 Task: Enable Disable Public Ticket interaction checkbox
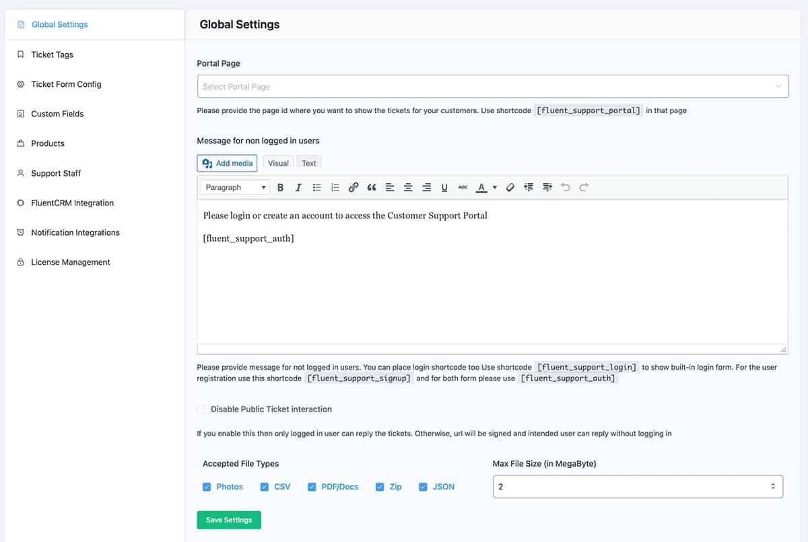pos(201,409)
